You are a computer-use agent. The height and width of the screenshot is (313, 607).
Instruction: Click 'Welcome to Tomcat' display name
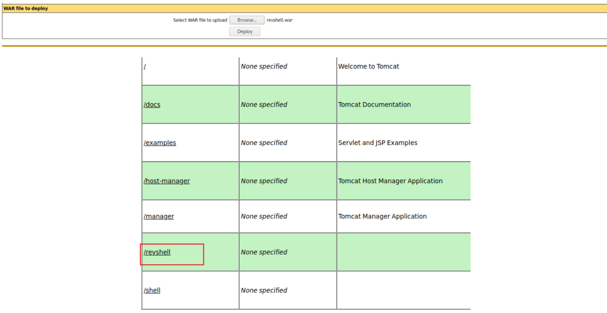point(368,66)
